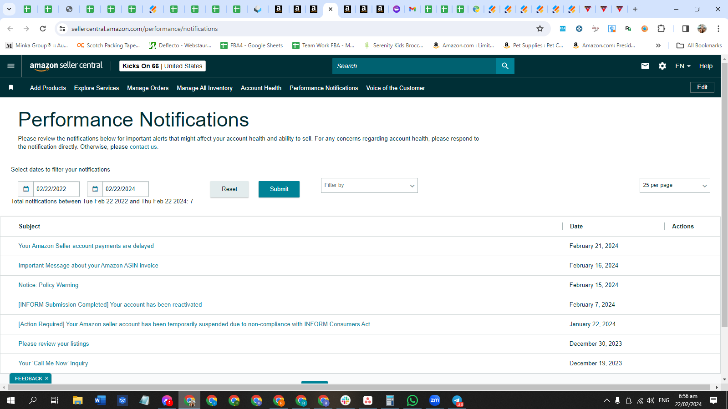728x409 pixels.
Task: Open WhatsApp from the taskbar
Action: [x=412, y=400]
